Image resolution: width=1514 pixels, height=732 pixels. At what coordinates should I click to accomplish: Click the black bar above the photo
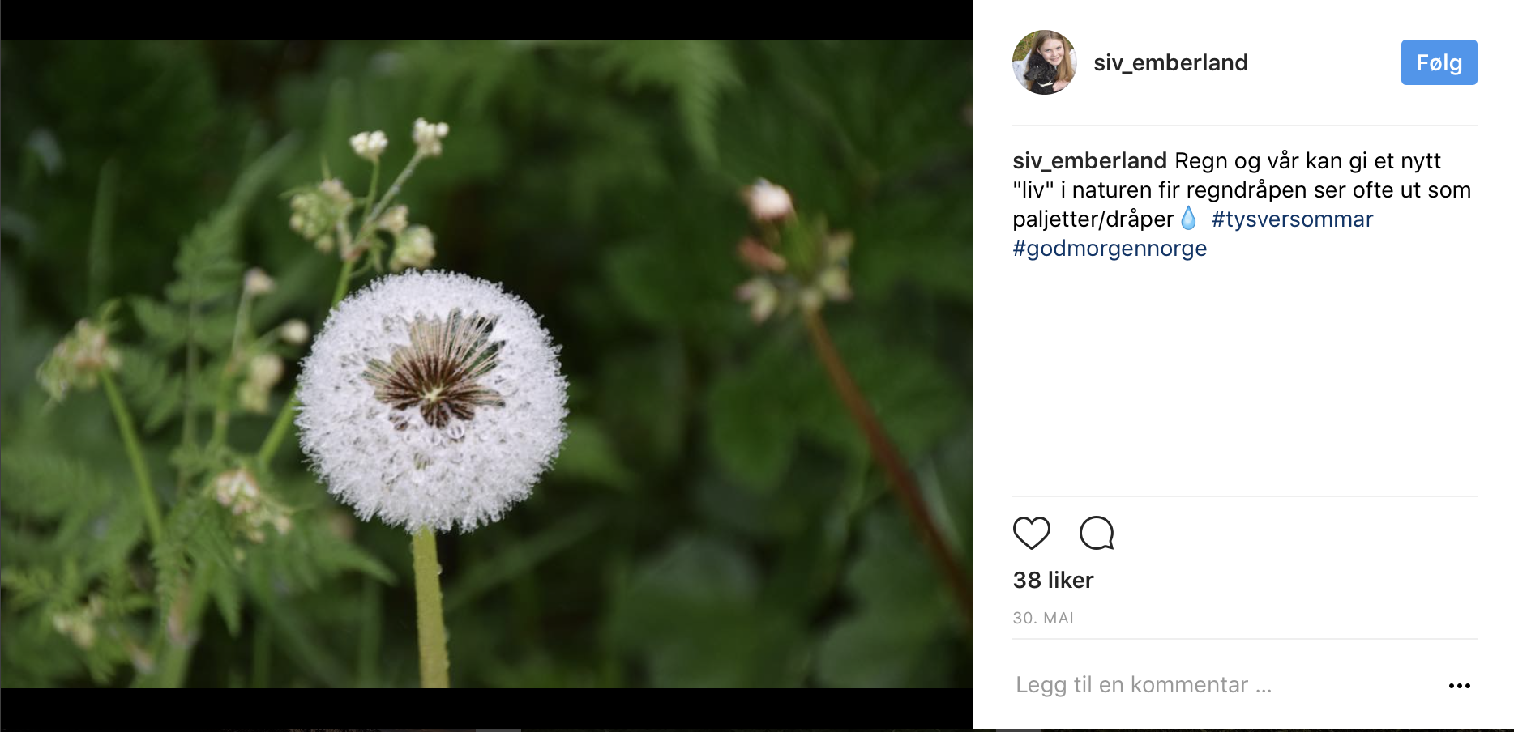point(486,19)
